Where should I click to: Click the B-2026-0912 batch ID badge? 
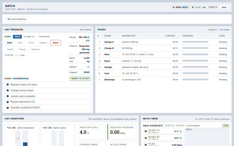[x=180, y=7]
